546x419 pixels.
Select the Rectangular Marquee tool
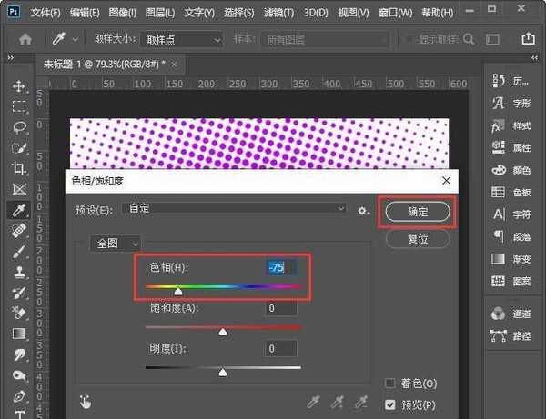[x=18, y=106]
